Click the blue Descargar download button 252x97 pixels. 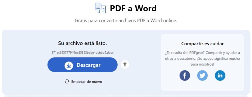pos(82,65)
